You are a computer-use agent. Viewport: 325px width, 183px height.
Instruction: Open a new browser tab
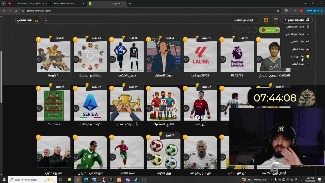click(130, 4)
